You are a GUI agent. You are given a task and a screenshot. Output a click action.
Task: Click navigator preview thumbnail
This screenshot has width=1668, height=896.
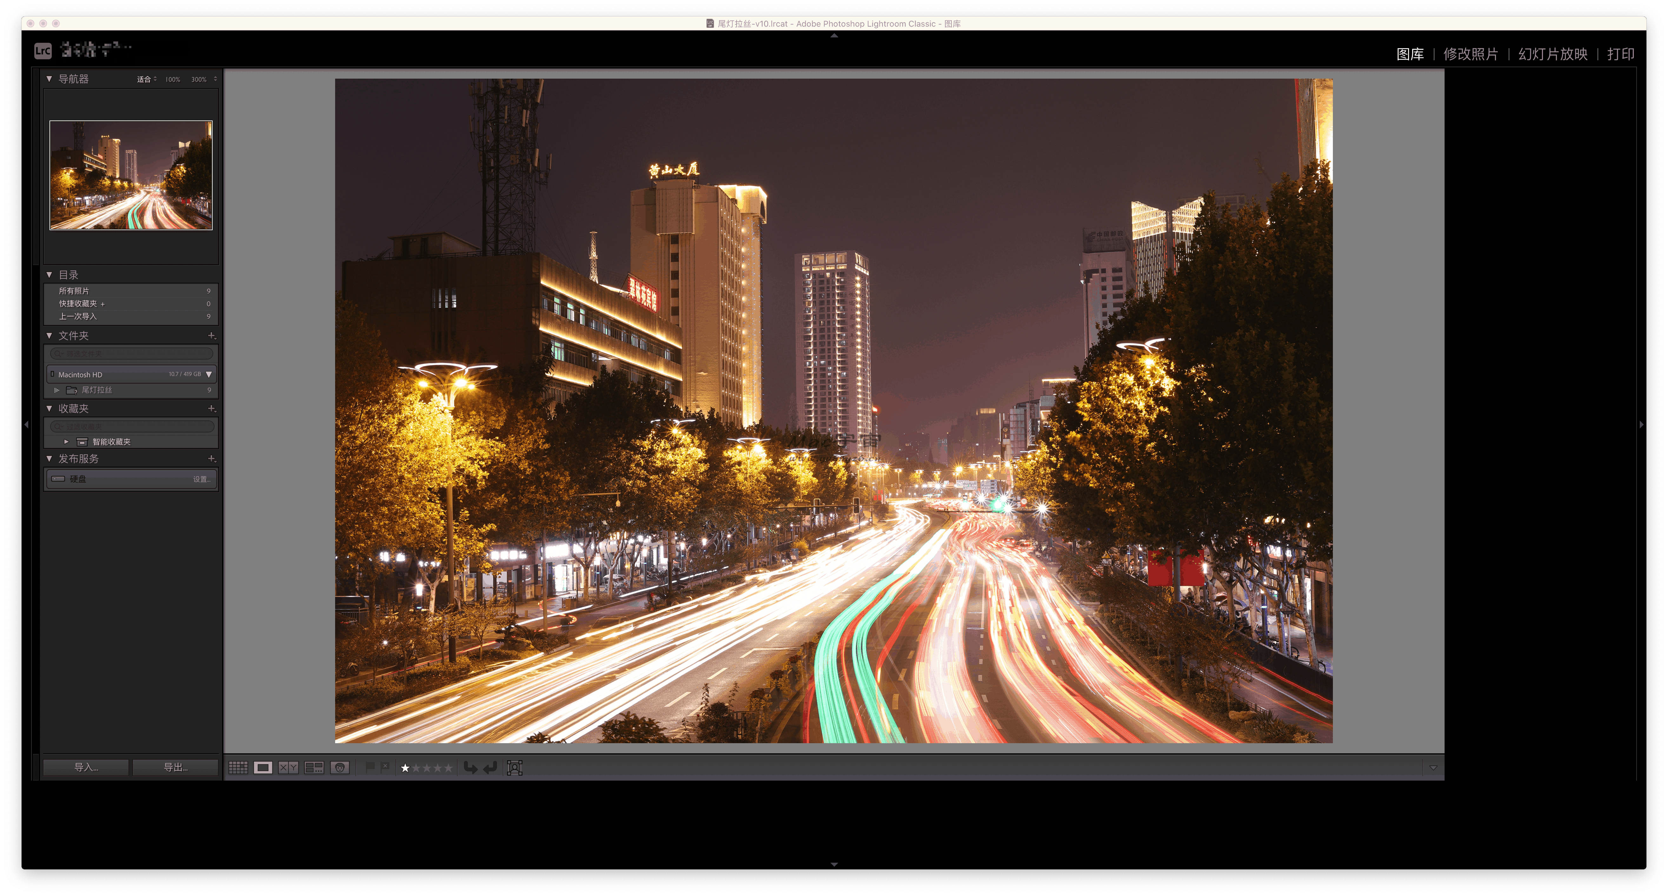click(x=131, y=175)
